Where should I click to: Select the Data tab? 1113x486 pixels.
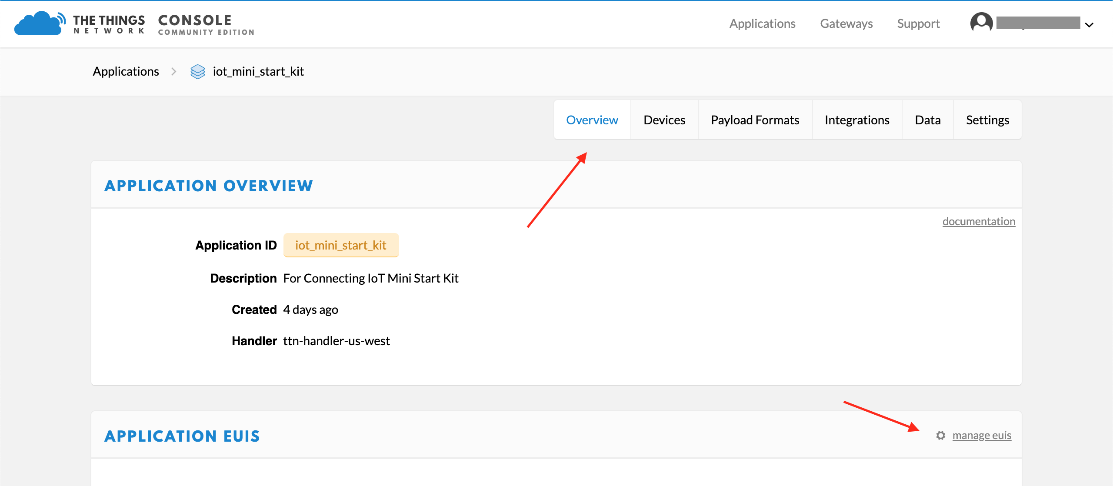point(928,120)
